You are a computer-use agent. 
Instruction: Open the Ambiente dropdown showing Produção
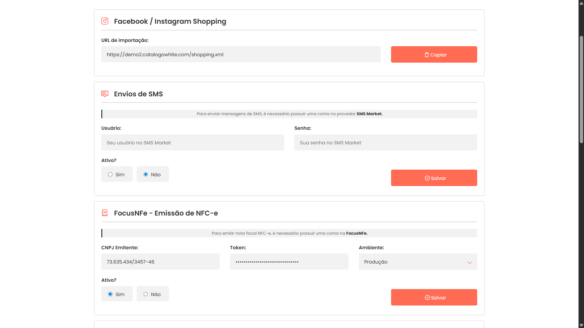tap(418, 262)
